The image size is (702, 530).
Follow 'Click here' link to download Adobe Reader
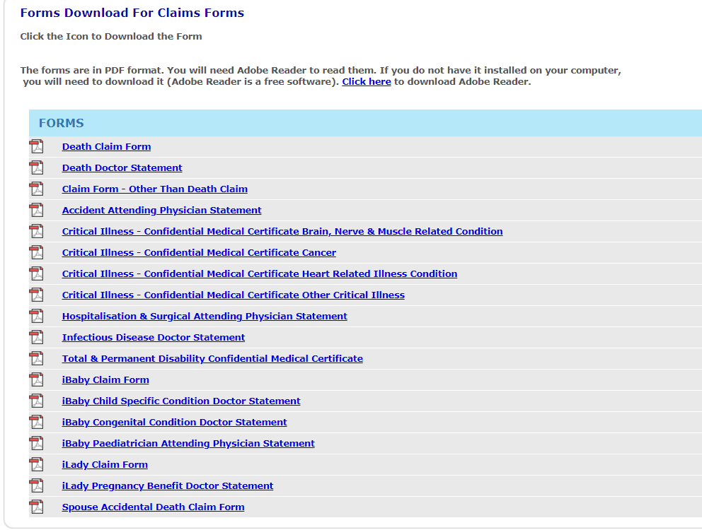367,82
